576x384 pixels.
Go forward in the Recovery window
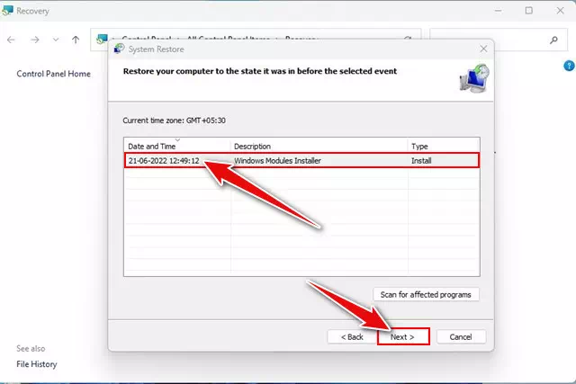tap(35, 40)
